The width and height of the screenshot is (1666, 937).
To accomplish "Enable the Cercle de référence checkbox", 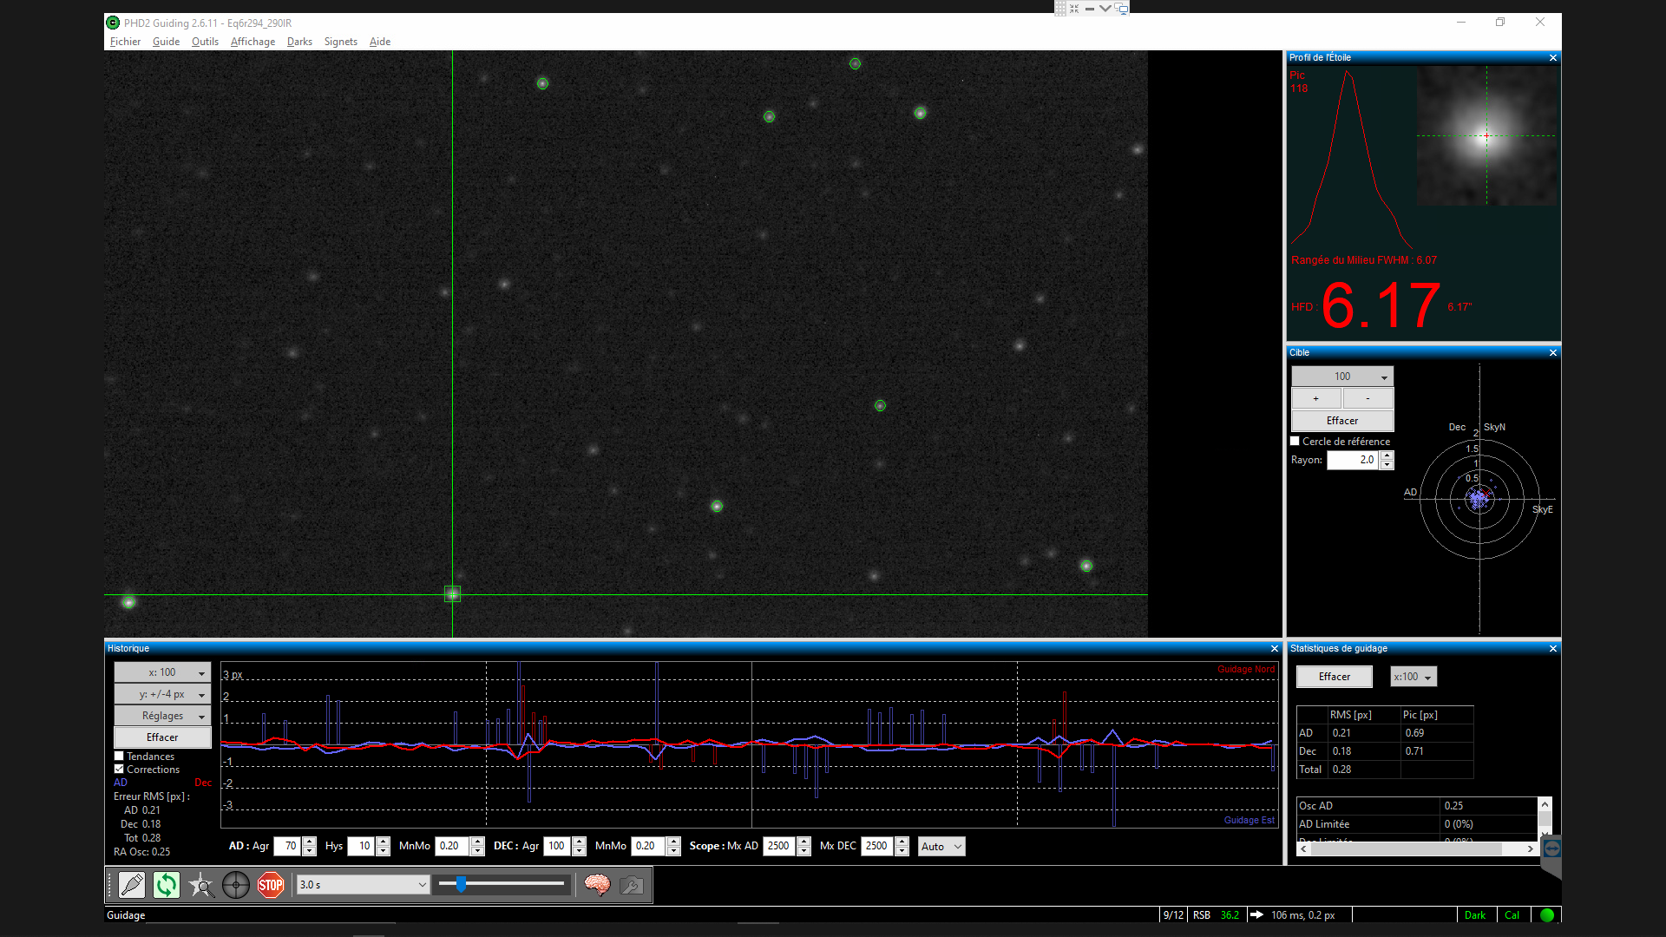I will coord(1295,442).
